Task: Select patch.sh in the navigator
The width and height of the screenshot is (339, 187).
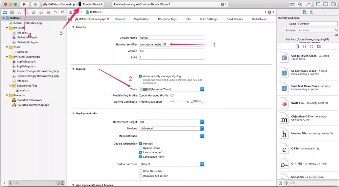Action: tap(22, 52)
